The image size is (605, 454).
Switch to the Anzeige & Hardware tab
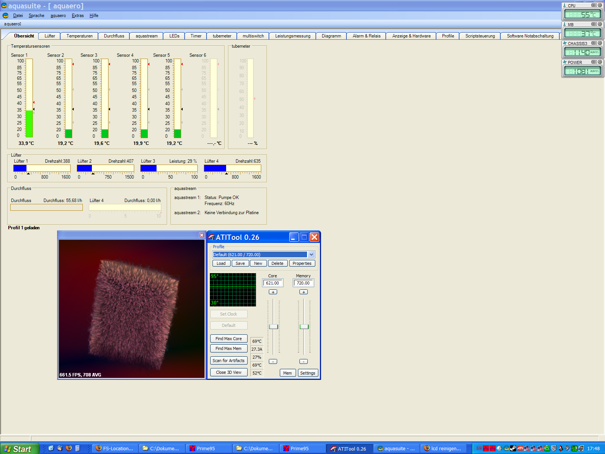[x=411, y=36]
